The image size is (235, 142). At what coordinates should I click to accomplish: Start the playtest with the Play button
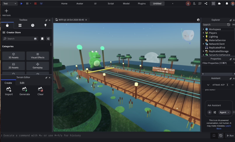(x=22, y=3)
